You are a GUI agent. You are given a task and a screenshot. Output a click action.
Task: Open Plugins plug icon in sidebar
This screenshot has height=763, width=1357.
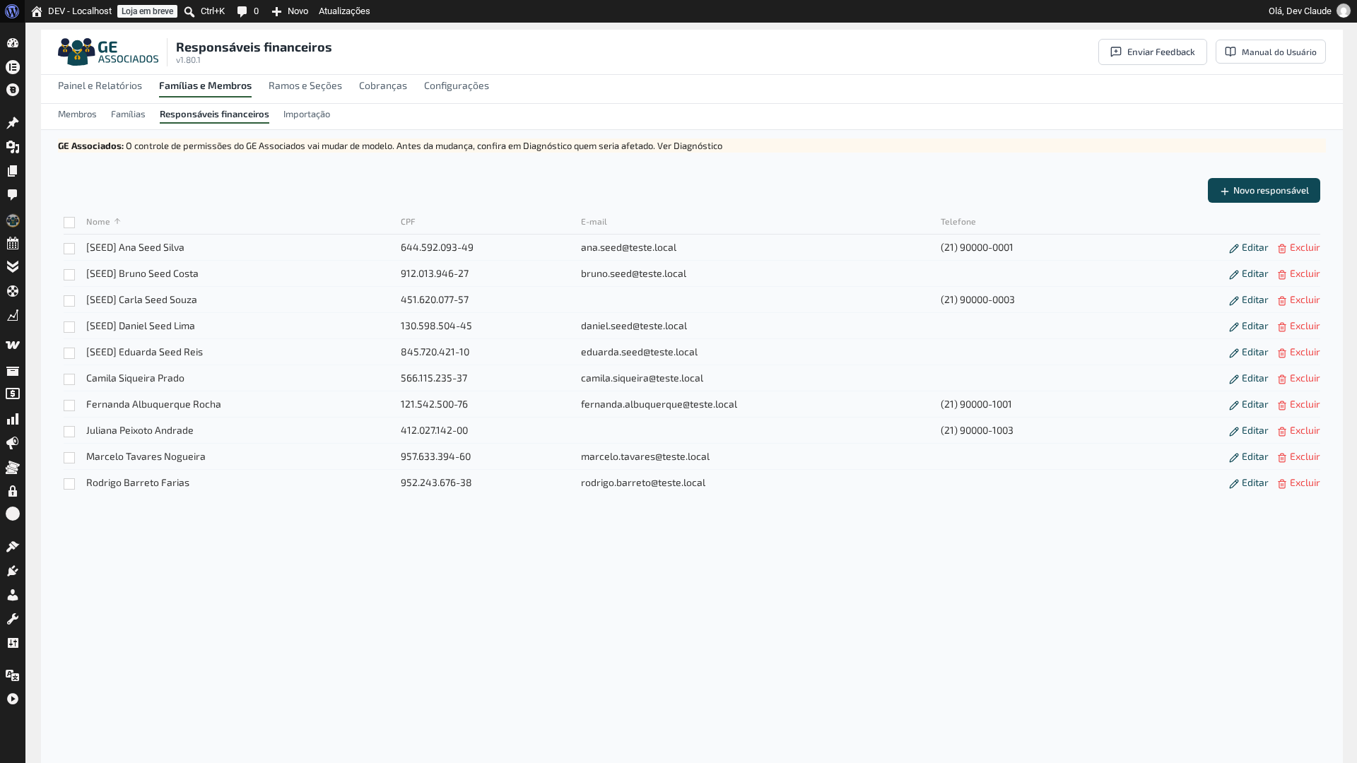(x=13, y=571)
